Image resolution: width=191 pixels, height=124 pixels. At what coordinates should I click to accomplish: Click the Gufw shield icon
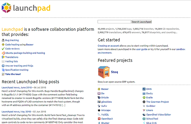(x=99, y=106)
